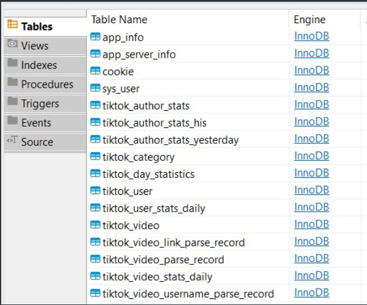Select the tiktok_video table name

click(131, 225)
